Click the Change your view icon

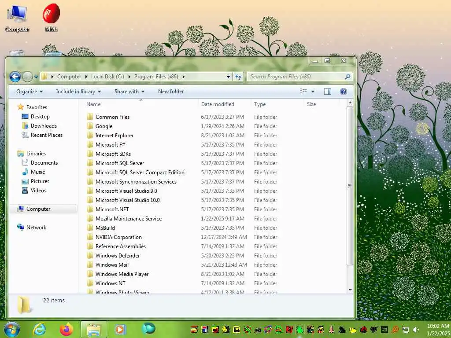pyautogui.click(x=303, y=92)
